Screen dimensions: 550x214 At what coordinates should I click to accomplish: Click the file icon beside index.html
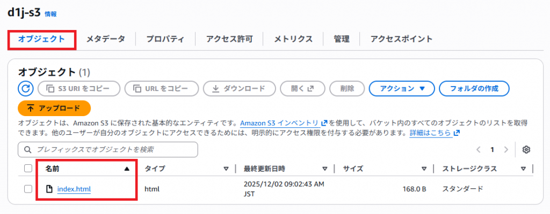(x=49, y=189)
